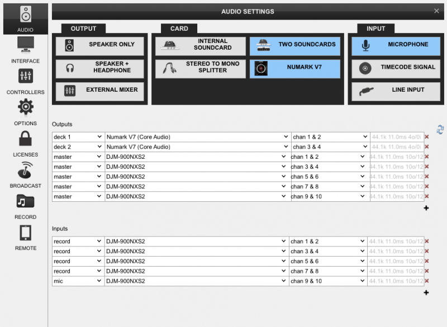Open the Audio settings section
Image resolution: width=447 pixels, height=327 pixels.
point(25,19)
